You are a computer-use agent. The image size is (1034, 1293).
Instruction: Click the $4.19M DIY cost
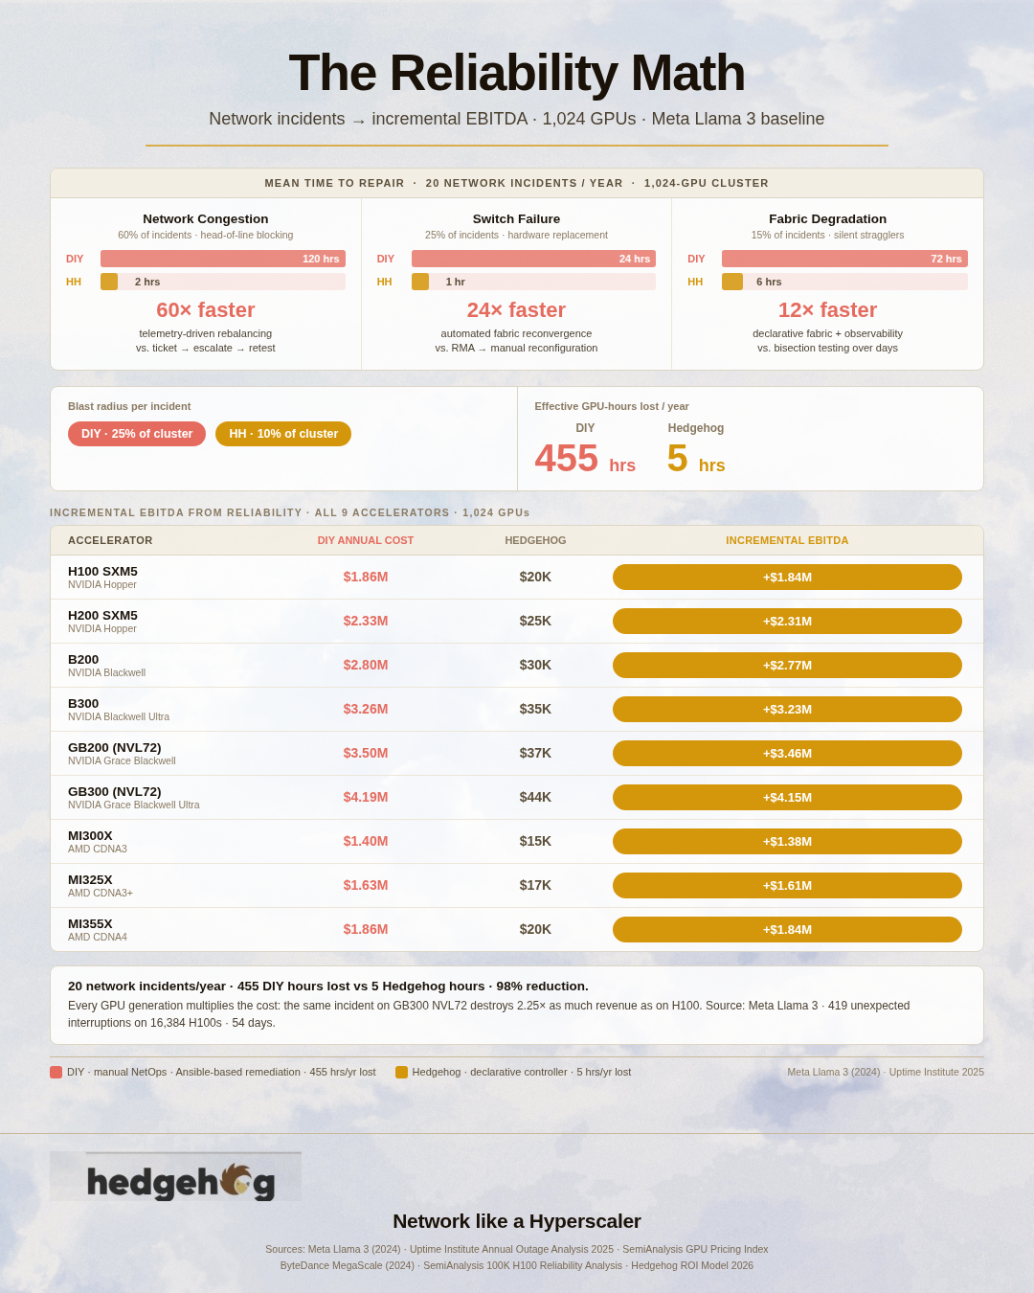[366, 798]
